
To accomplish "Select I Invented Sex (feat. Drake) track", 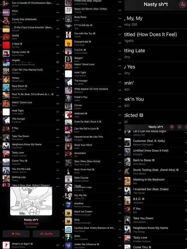I will tap(155, 191).
